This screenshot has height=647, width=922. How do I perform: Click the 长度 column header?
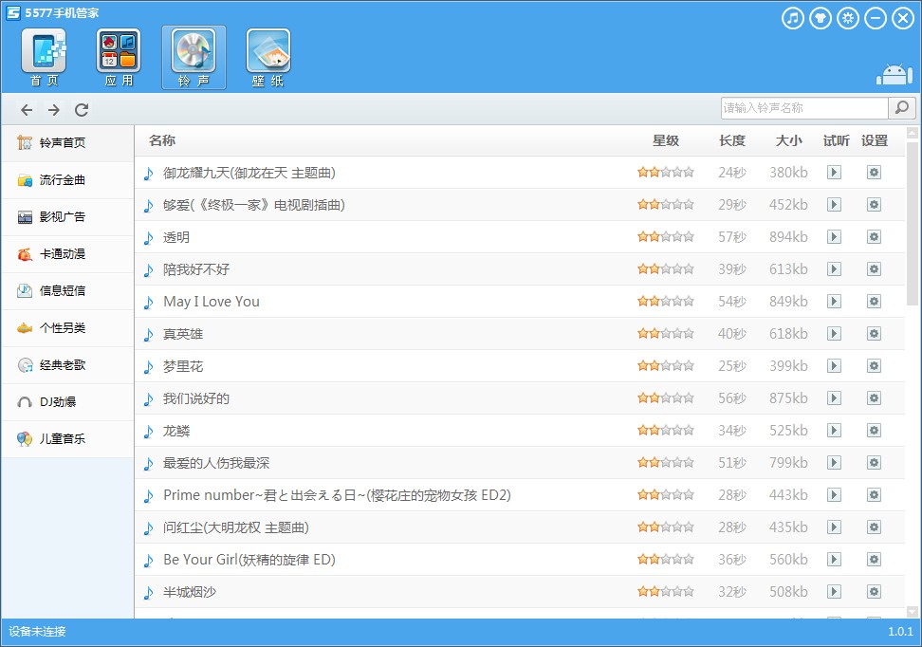click(x=732, y=140)
